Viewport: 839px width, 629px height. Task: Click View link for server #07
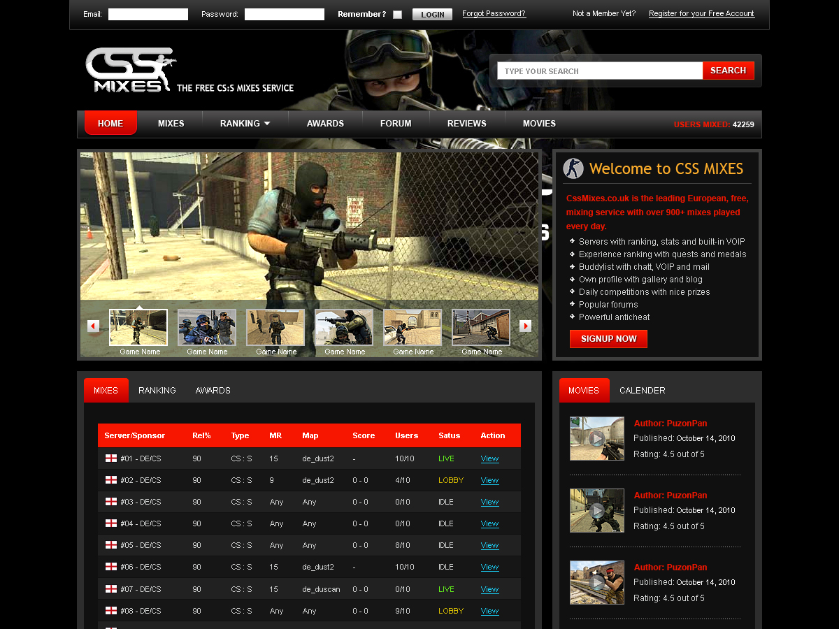click(x=489, y=589)
